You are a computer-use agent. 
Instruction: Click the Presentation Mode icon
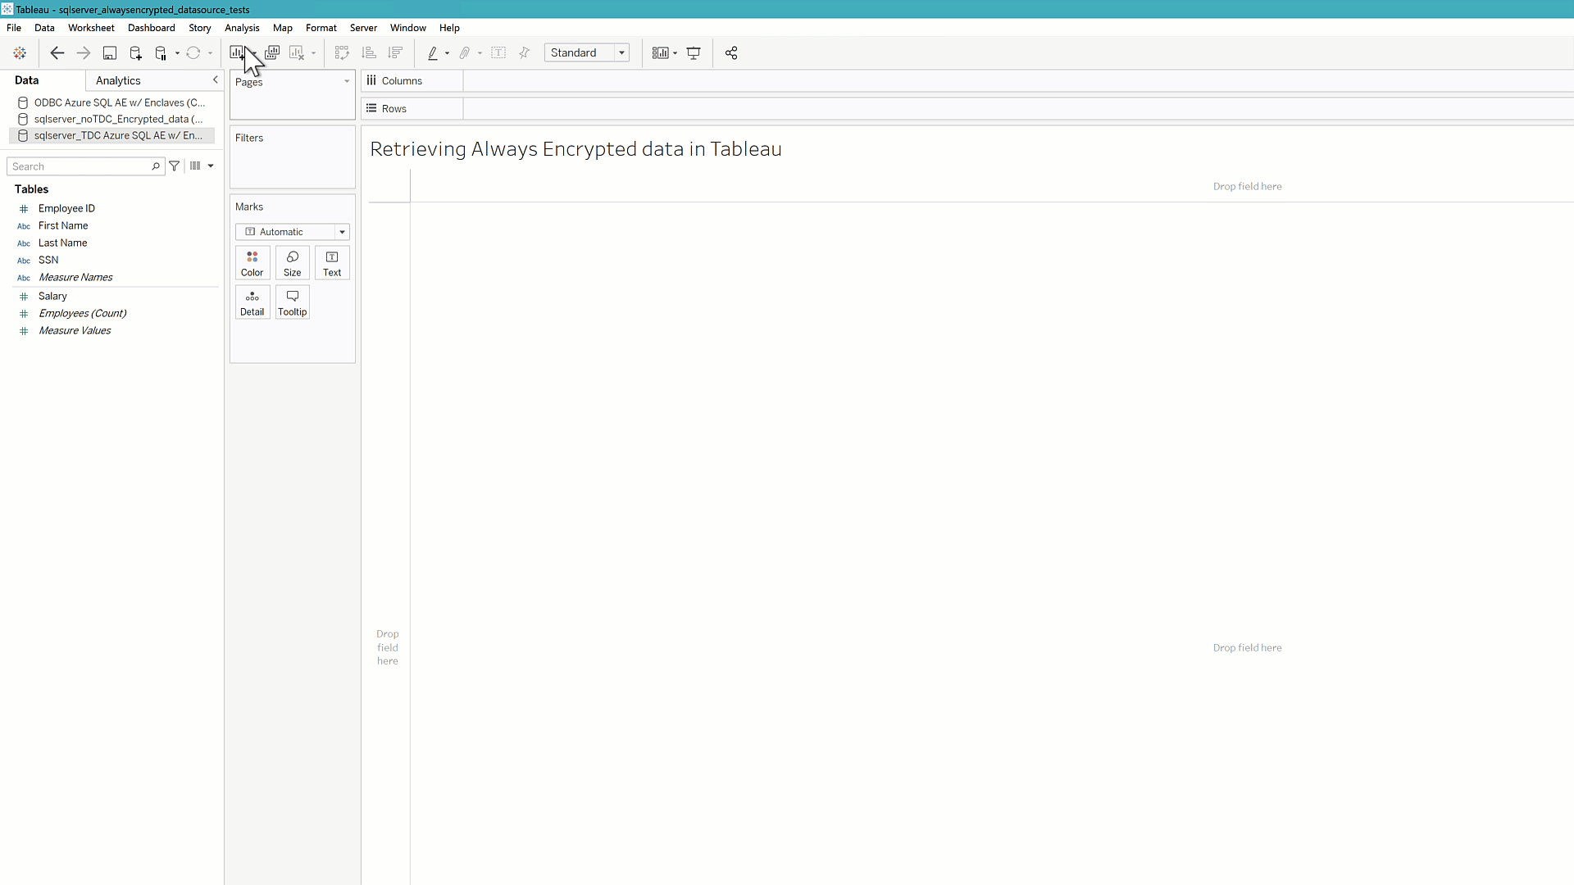(x=694, y=53)
